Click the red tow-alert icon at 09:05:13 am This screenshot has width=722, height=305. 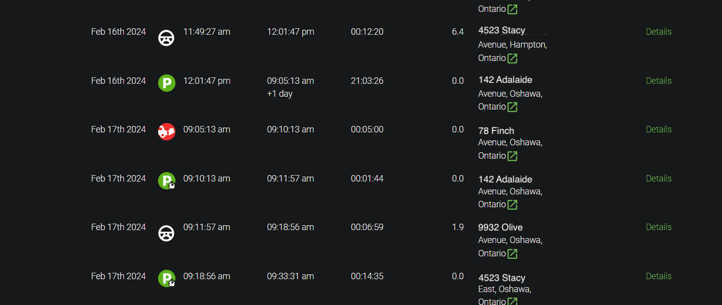(x=167, y=131)
